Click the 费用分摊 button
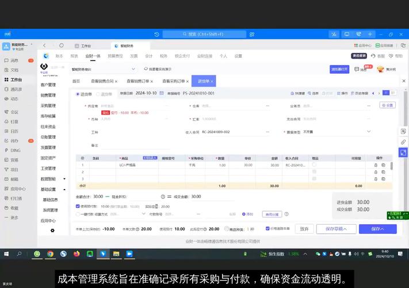The width and height of the screenshot is (409, 288). (272, 214)
